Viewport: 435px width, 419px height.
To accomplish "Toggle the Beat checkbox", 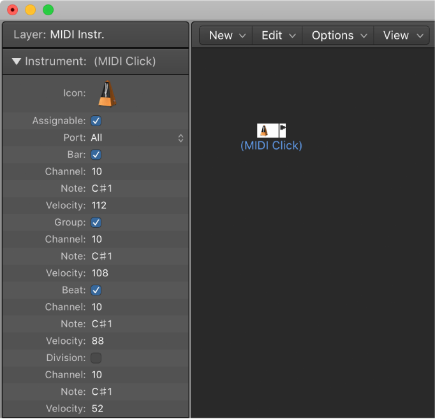I will [x=96, y=290].
